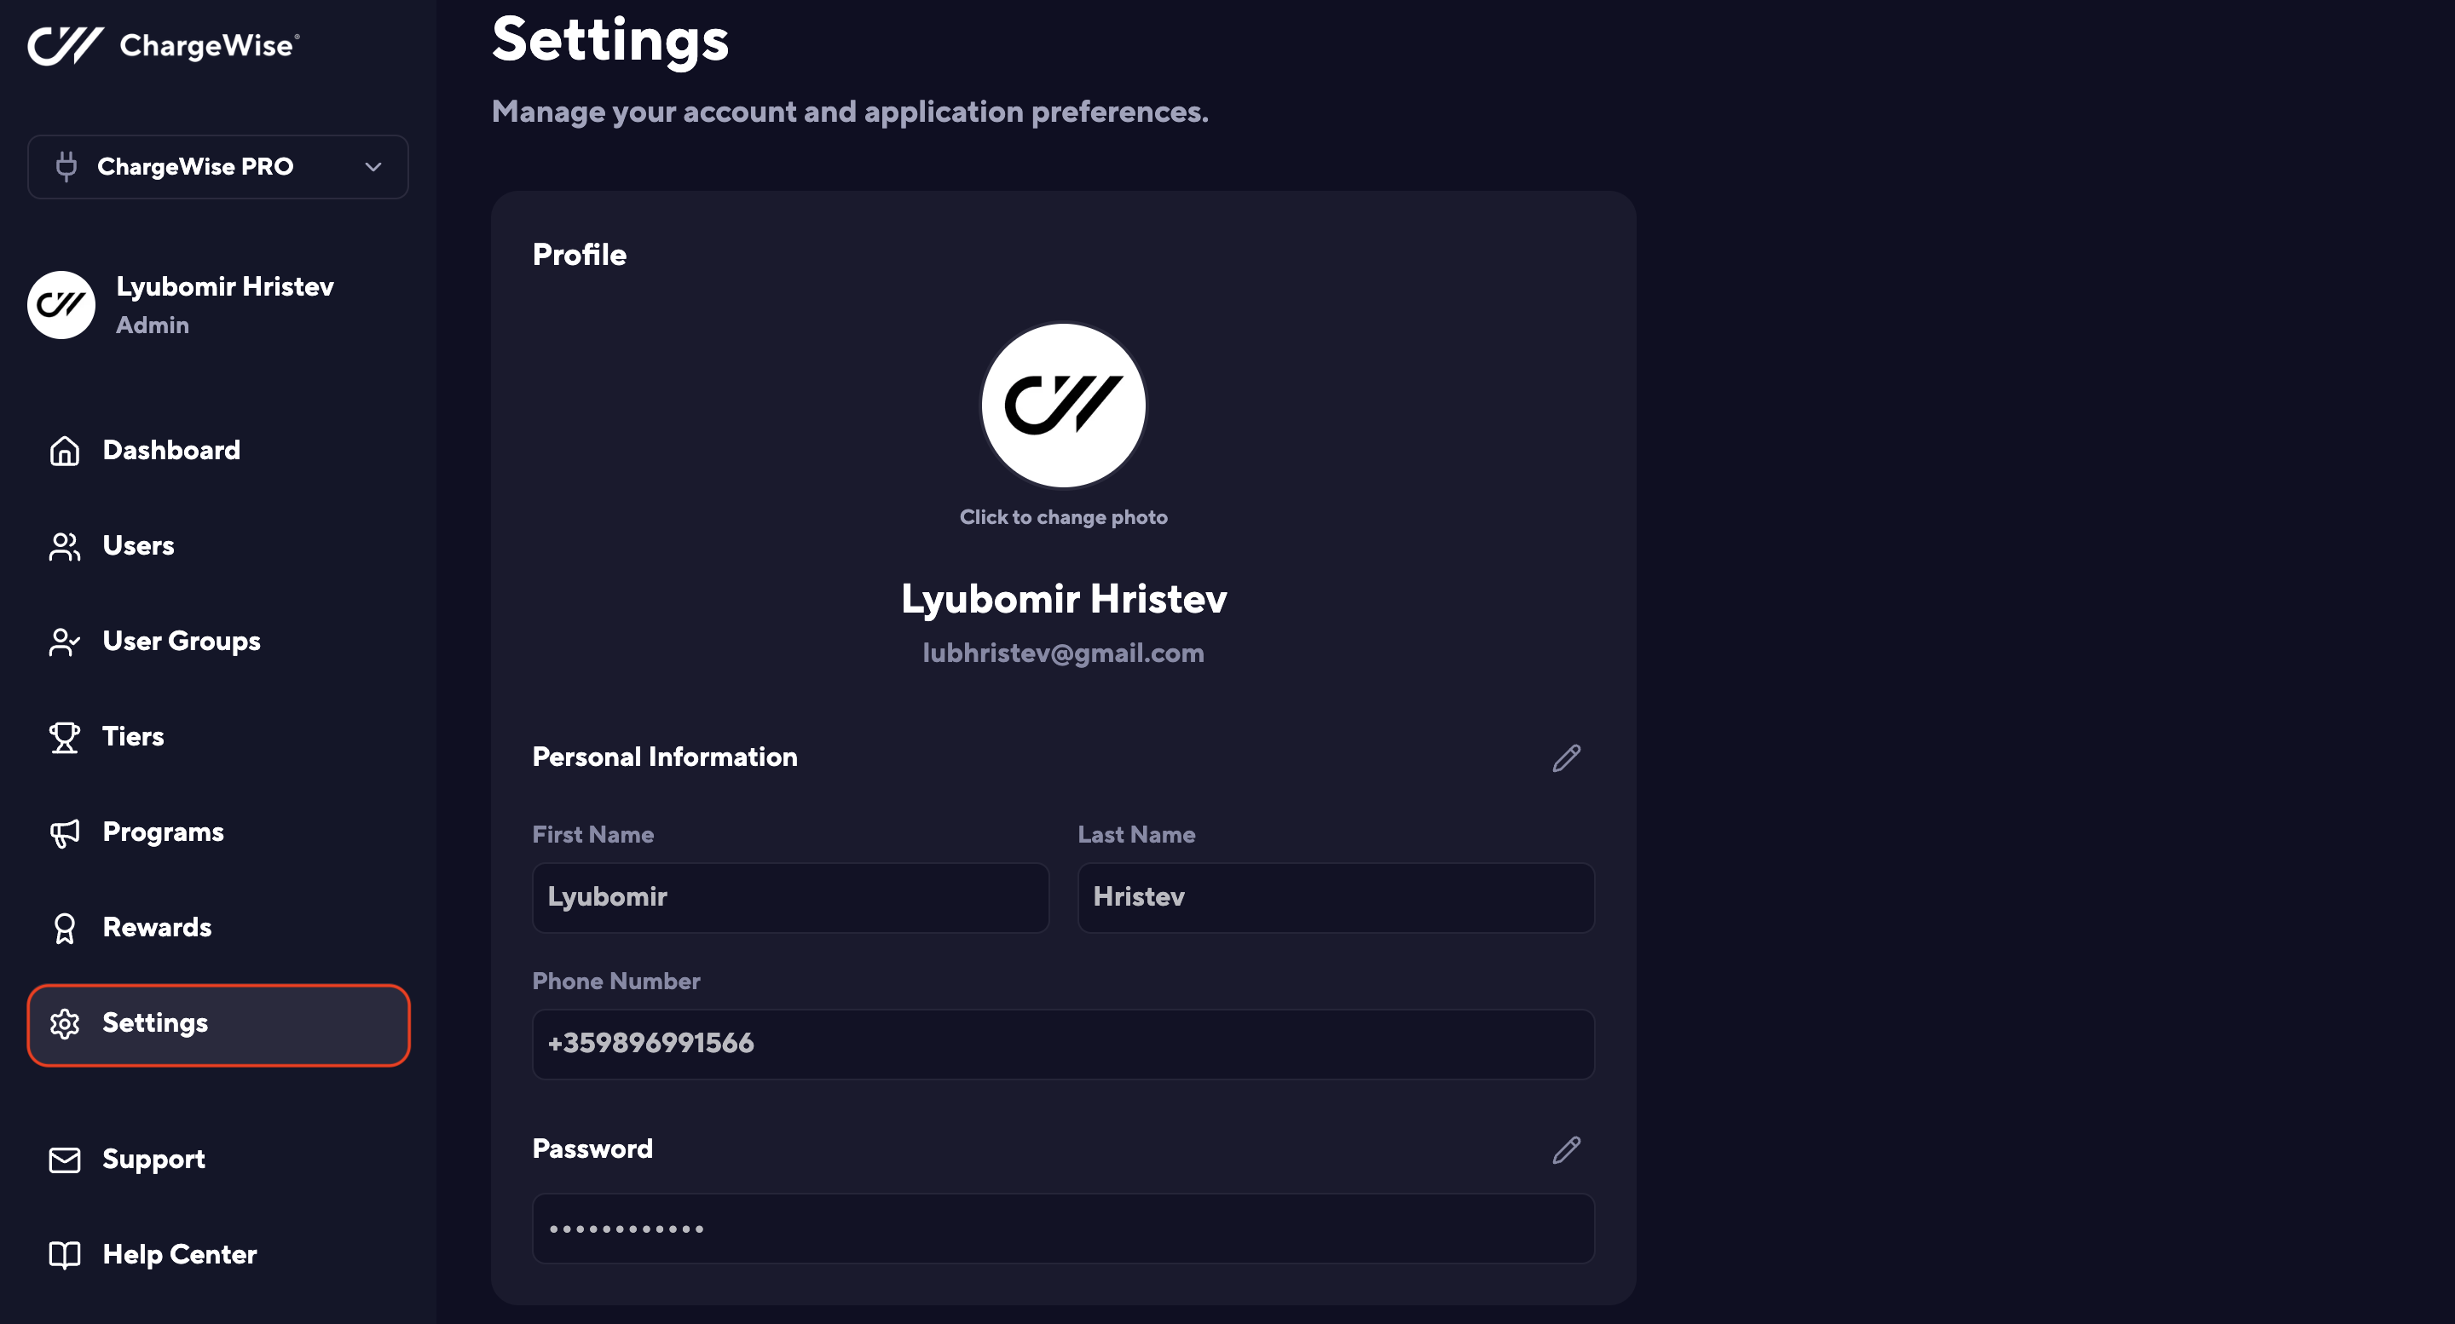Click the sidebar user avatar
2455x1324 pixels.
61,305
